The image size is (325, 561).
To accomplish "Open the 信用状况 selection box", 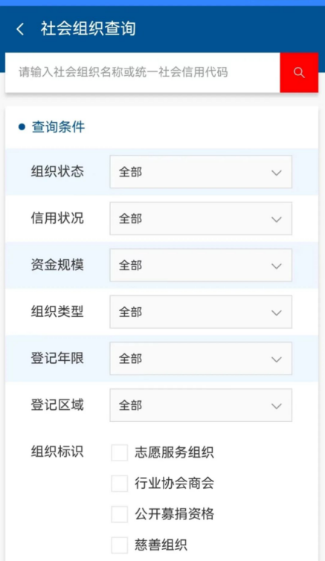I will (201, 219).
